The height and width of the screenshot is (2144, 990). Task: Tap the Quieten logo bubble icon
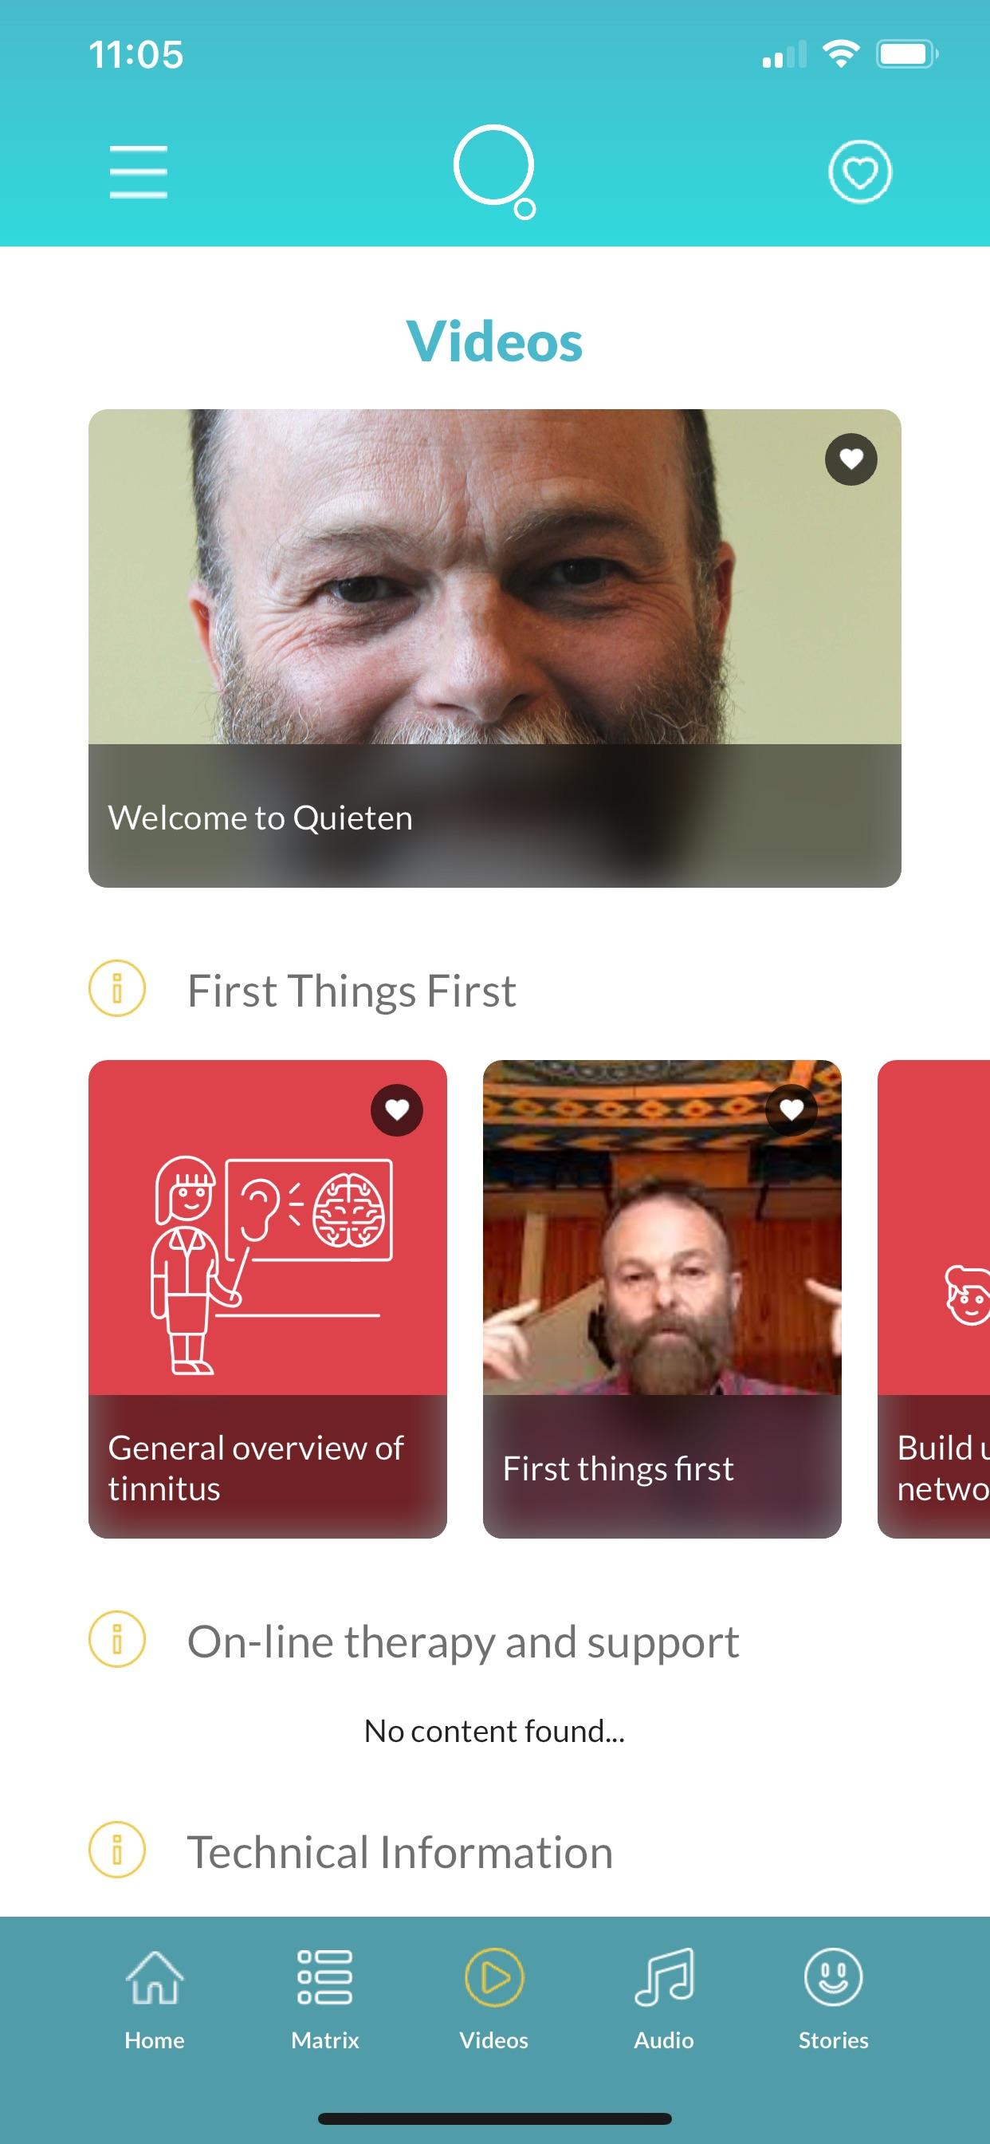(495, 171)
